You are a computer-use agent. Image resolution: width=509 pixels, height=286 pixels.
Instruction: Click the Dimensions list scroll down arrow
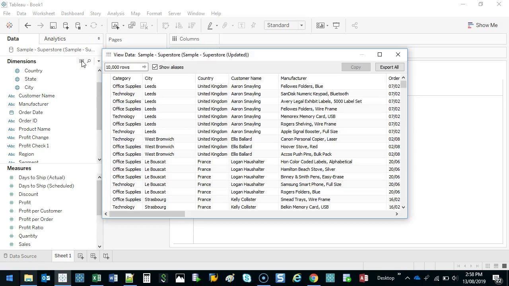[99, 159]
